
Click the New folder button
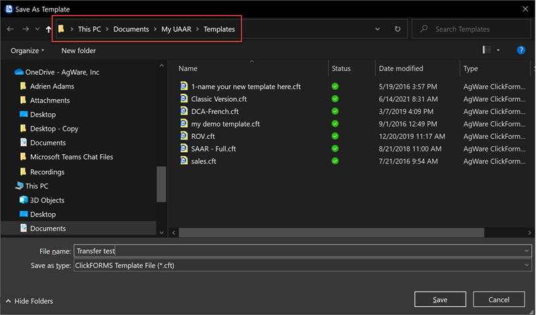[x=78, y=50]
